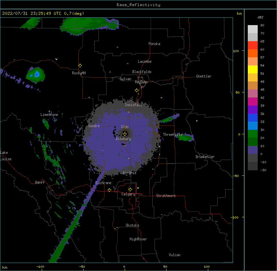Click the blue storm core west of RockyMH
The image size is (277, 271).
tap(37, 74)
